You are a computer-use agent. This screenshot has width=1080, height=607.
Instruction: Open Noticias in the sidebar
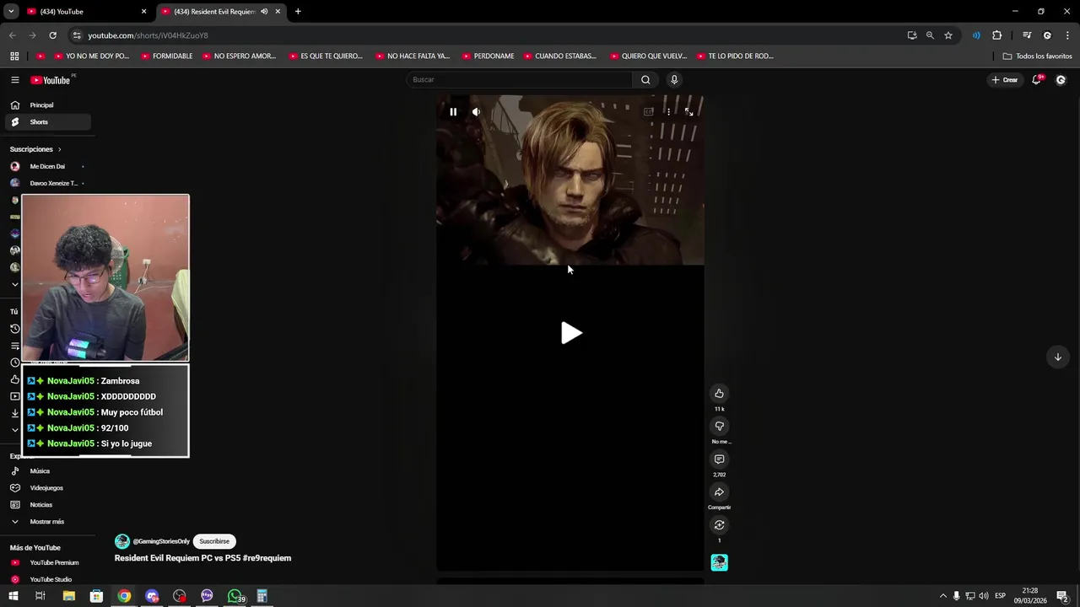47,505
